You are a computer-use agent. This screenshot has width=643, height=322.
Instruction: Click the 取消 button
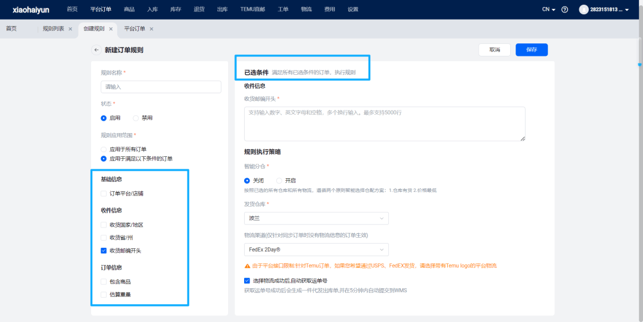[x=494, y=50]
